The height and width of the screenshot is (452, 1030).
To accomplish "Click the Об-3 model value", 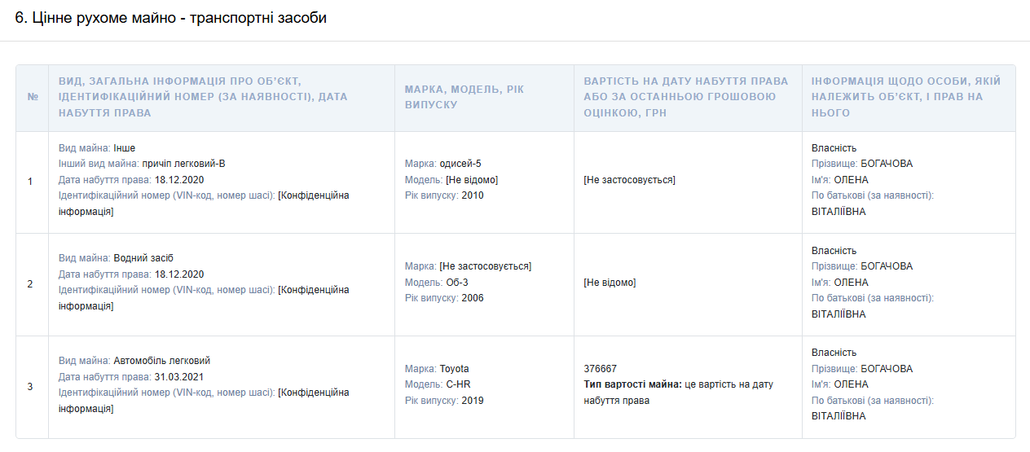I will (x=457, y=282).
